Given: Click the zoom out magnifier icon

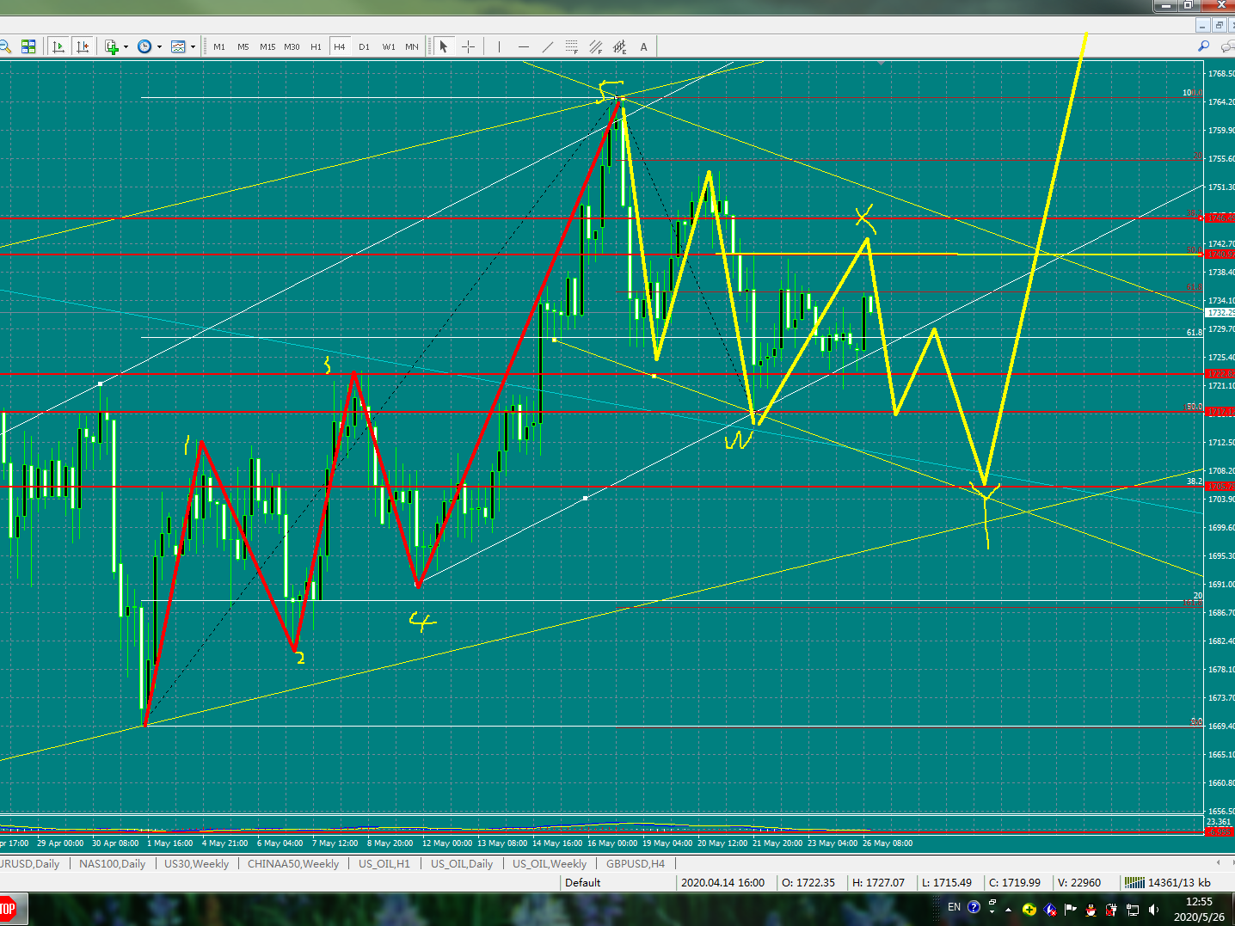Looking at the screenshot, I should [4, 46].
